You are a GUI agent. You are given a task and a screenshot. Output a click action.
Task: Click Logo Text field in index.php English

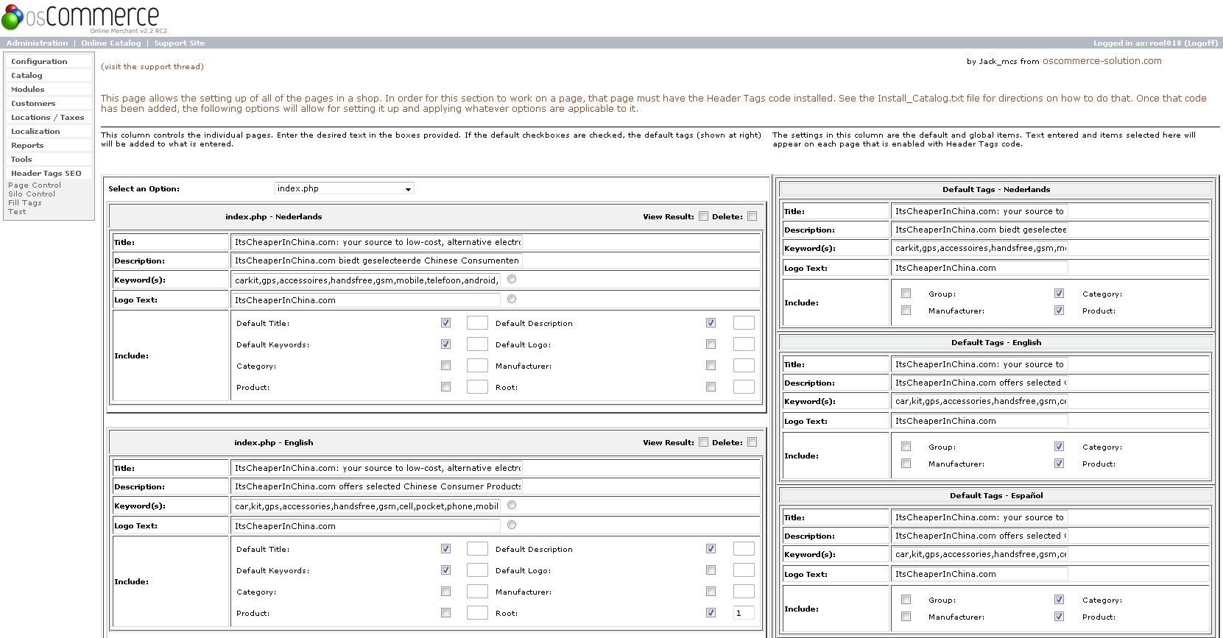tap(366, 526)
